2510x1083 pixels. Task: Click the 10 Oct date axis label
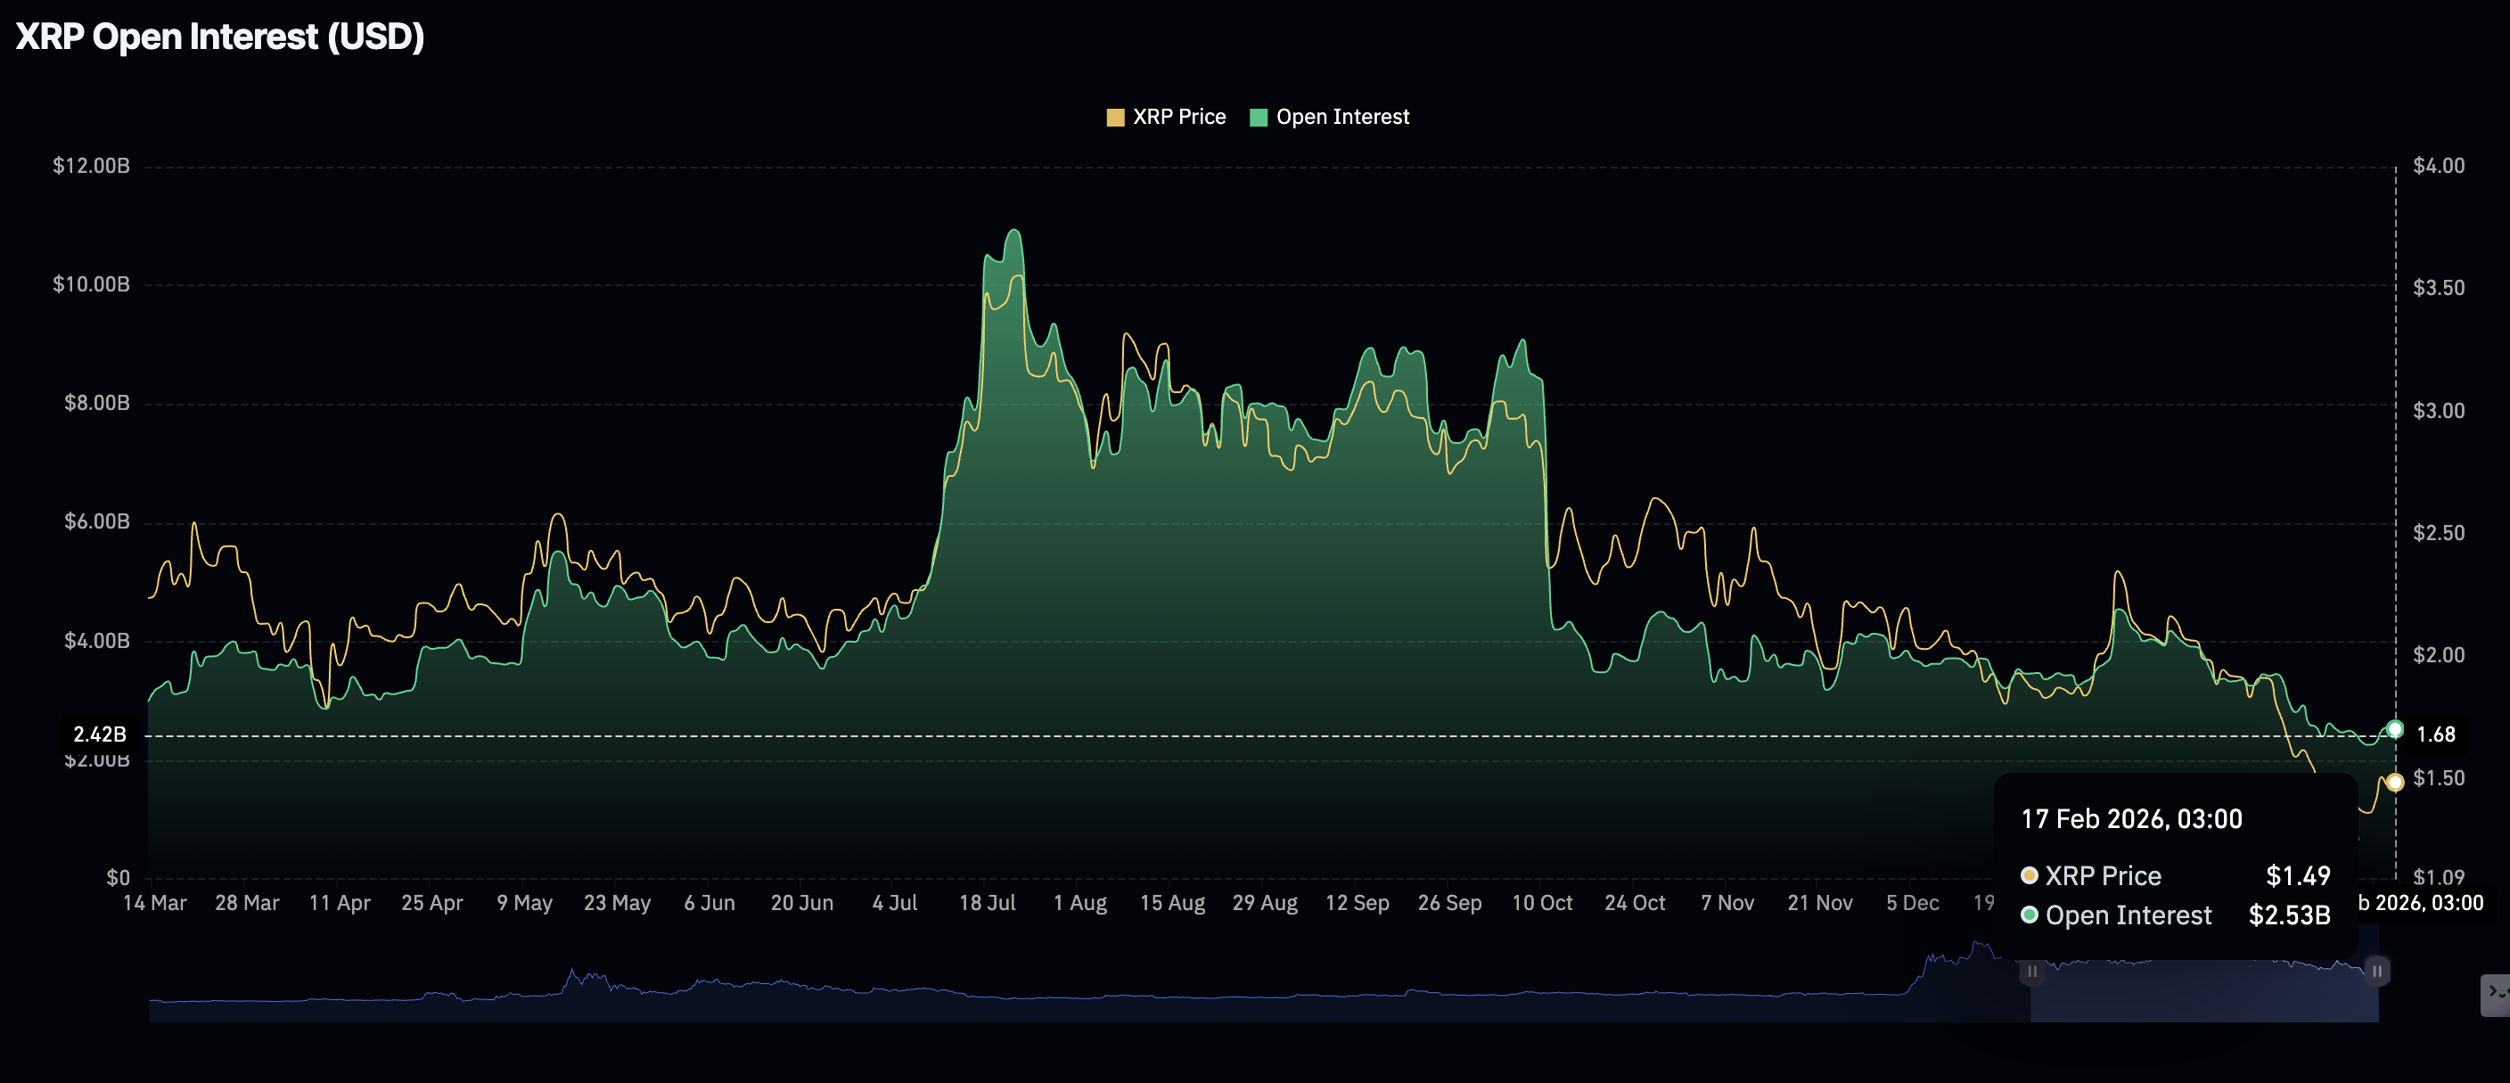point(1541,903)
